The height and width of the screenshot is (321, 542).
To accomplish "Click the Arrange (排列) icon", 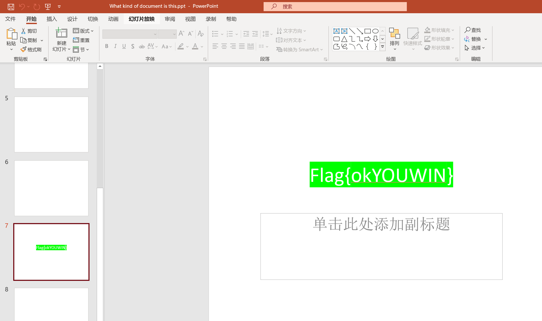I will pos(394,34).
